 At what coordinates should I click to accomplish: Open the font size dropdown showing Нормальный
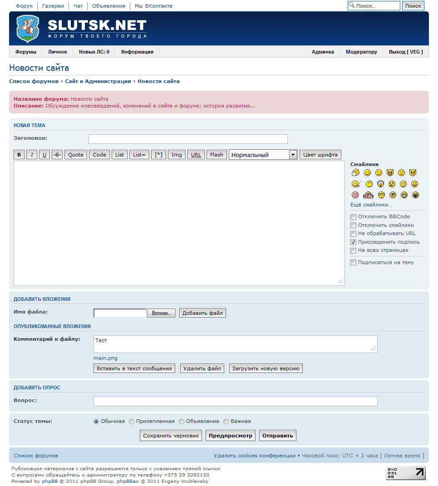[263, 155]
